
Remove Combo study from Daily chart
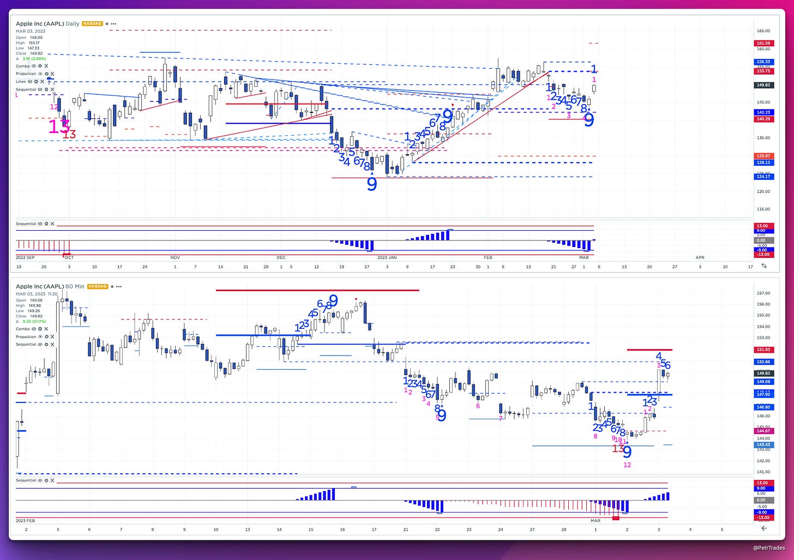click(x=46, y=66)
